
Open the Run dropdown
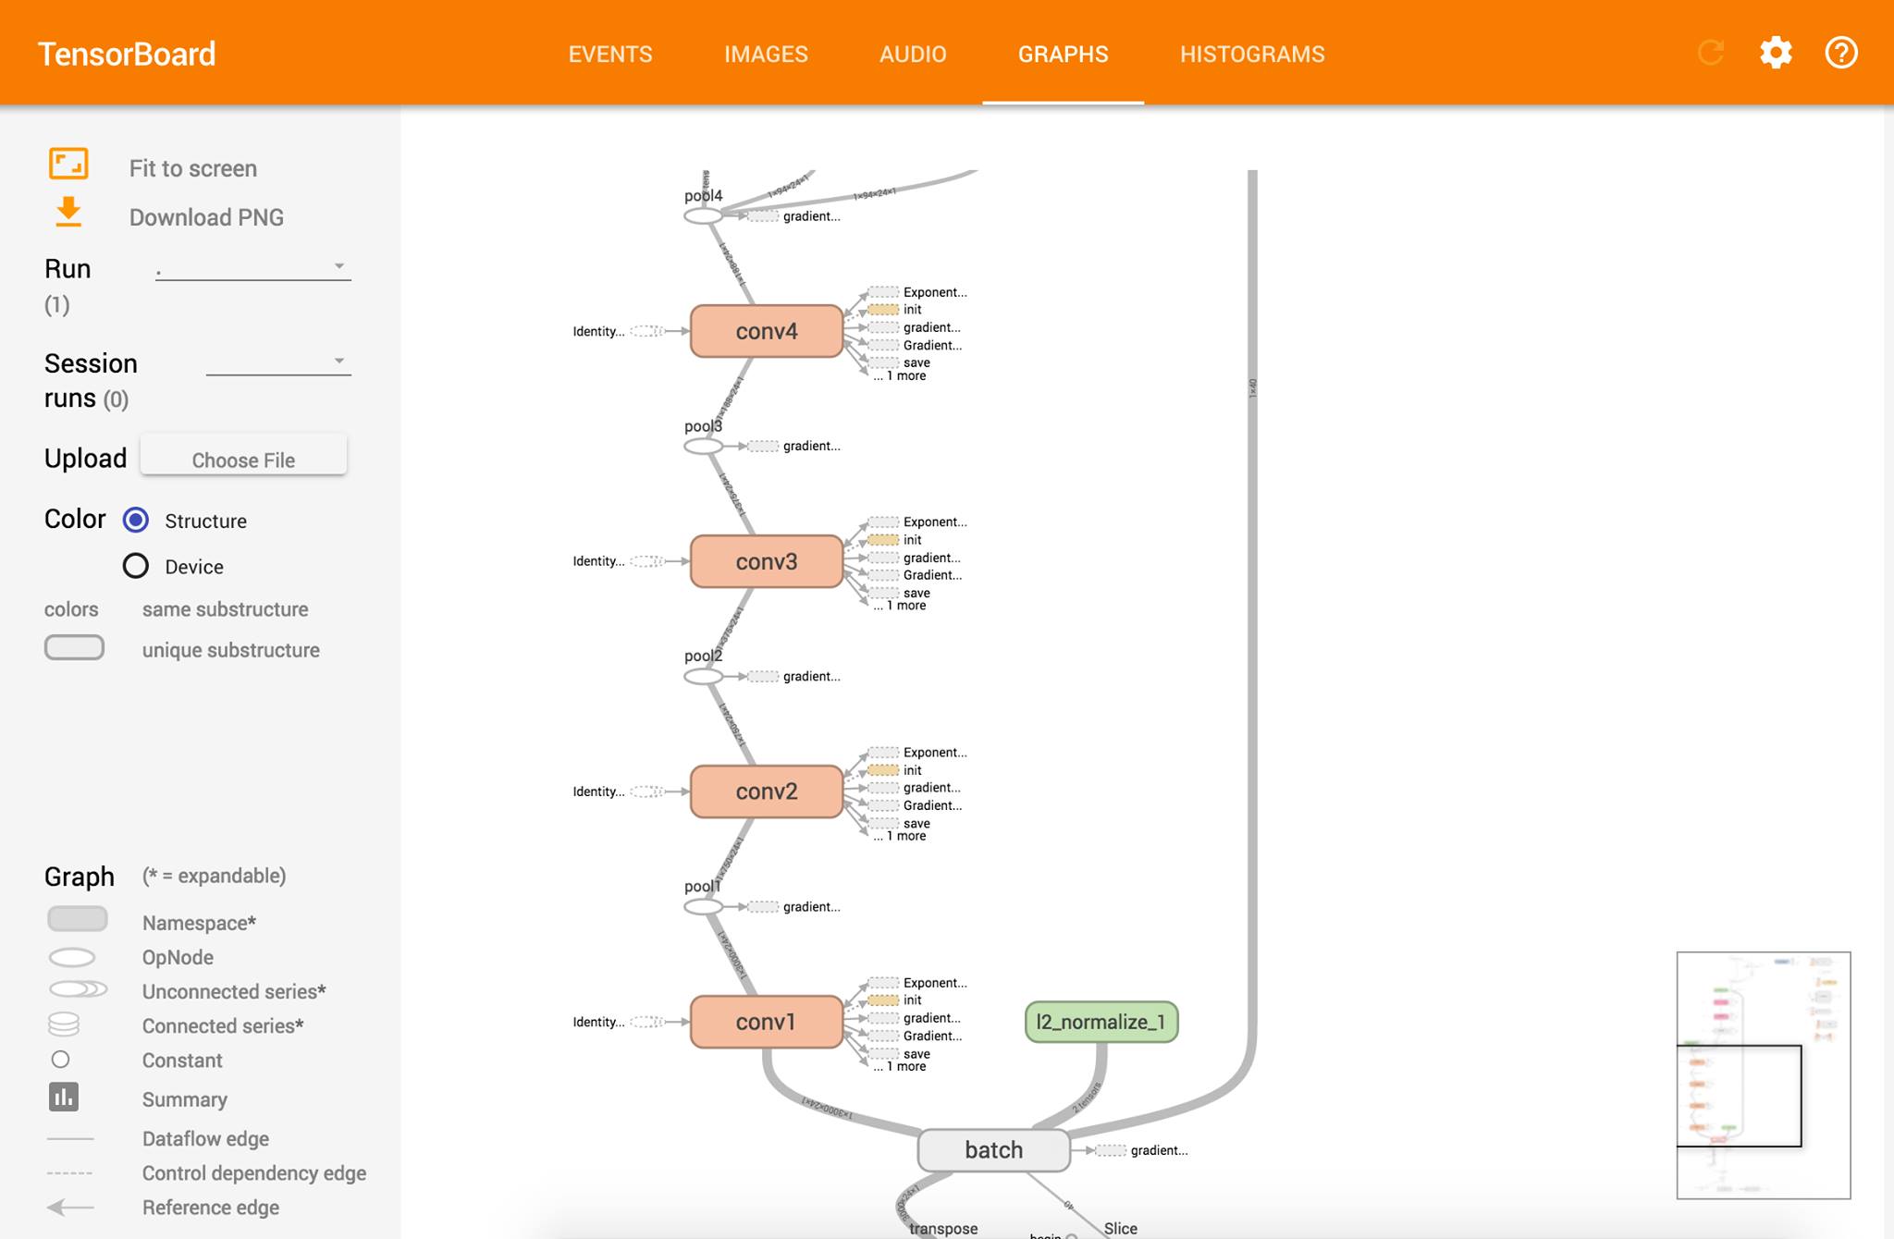[252, 267]
